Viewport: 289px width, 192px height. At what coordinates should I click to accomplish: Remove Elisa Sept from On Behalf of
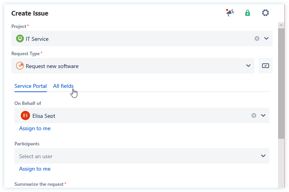tap(253, 115)
